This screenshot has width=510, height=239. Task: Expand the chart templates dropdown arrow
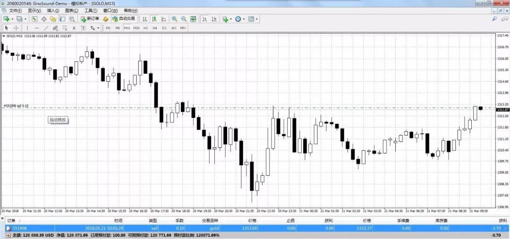click(257, 19)
